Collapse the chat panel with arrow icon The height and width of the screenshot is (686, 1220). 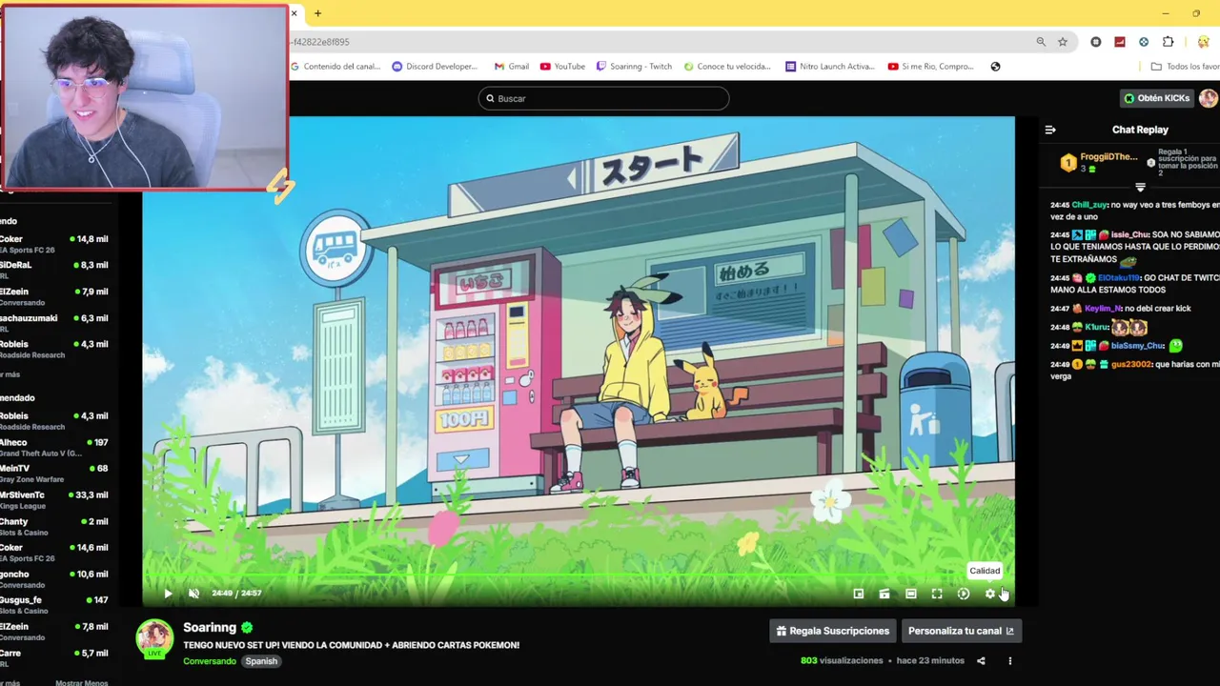(x=1050, y=130)
